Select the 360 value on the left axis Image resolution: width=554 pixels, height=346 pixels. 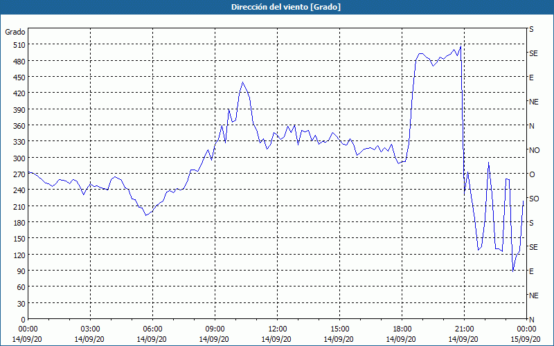(19, 126)
